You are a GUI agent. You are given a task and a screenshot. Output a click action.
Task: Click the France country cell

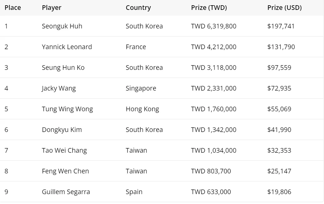(136, 47)
